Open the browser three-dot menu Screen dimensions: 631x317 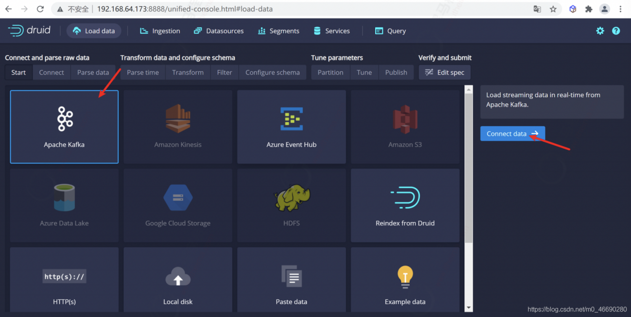tap(620, 9)
